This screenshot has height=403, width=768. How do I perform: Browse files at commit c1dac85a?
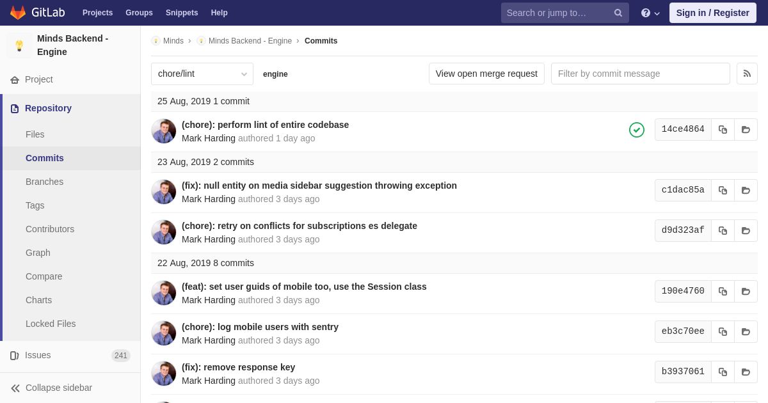[746, 190]
